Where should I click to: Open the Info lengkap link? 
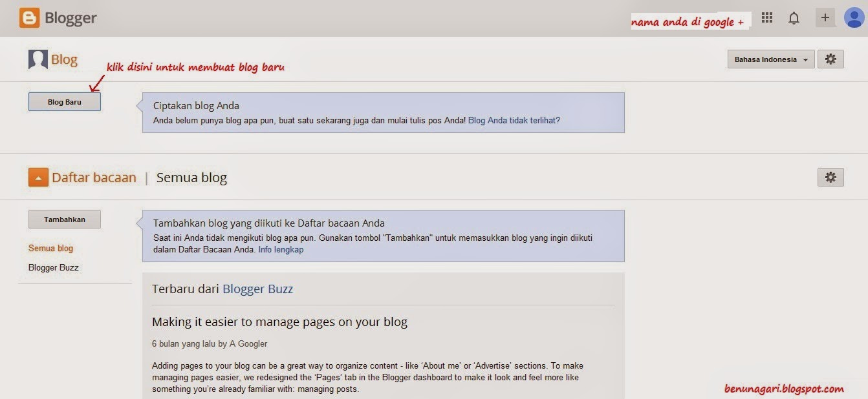[x=281, y=249]
